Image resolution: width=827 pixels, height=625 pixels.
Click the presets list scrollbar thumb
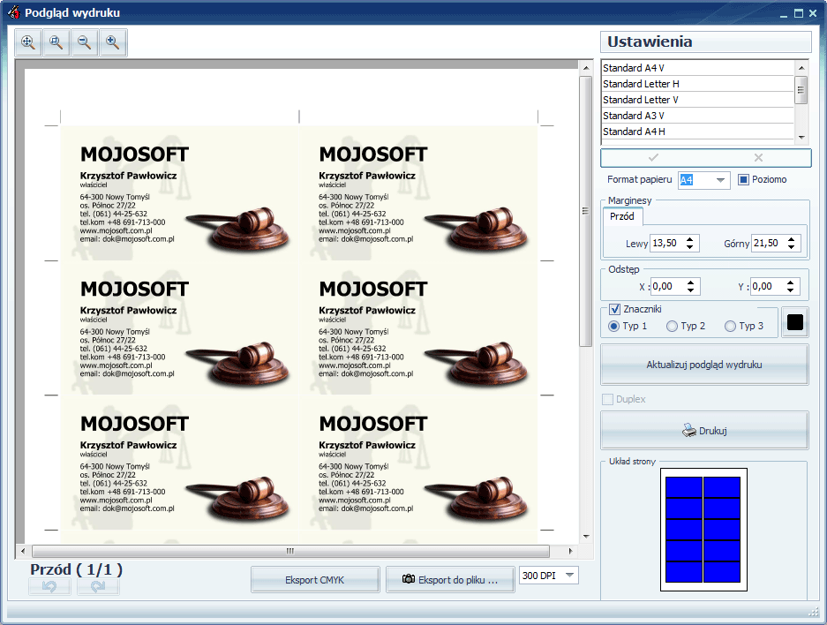[801, 90]
